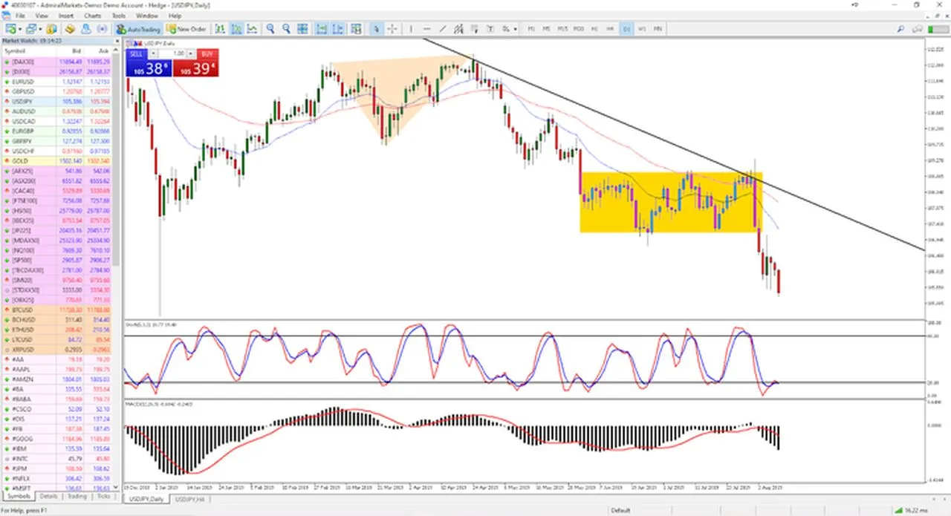
Task: Decrease lot volume with the left arrow
Action: coord(153,54)
